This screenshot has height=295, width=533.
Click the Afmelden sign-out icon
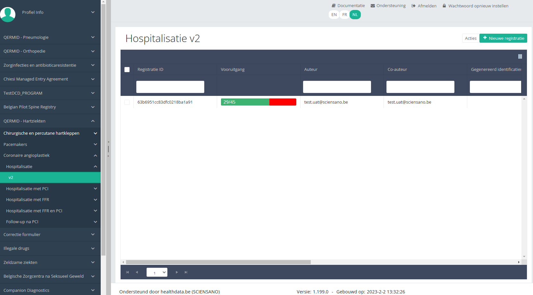point(413,6)
